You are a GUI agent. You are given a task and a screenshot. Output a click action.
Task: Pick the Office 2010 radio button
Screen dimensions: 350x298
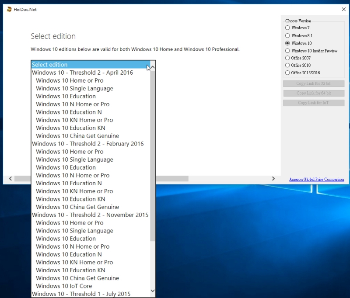click(287, 65)
